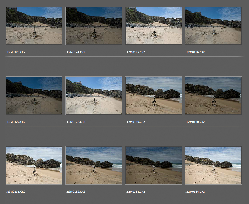Select the _E2M0132.CR2 photo thumbnail
Viewport: 249px width, 204px height.
pyautogui.click(x=94, y=165)
